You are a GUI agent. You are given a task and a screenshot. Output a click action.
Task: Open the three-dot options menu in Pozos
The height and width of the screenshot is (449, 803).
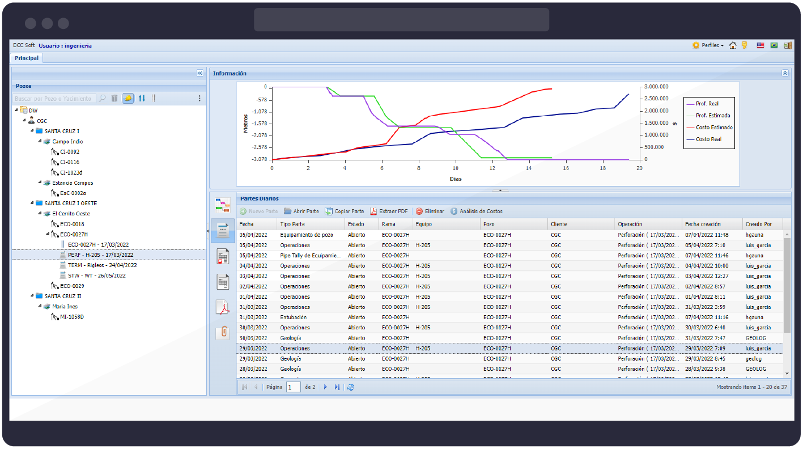tap(199, 98)
